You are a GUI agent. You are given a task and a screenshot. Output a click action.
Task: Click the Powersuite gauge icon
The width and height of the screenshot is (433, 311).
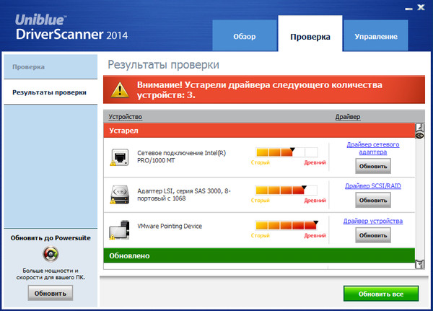[x=51, y=255]
